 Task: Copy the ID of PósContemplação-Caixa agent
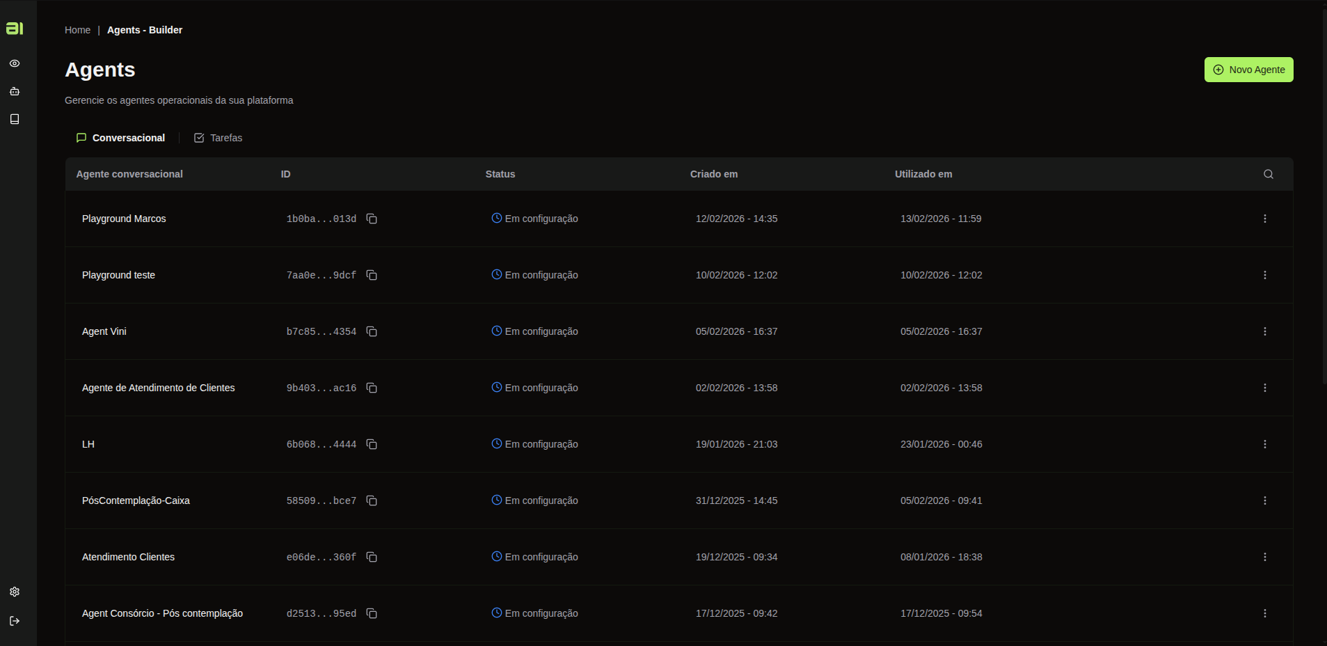pyautogui.click(x=372, y=501)
